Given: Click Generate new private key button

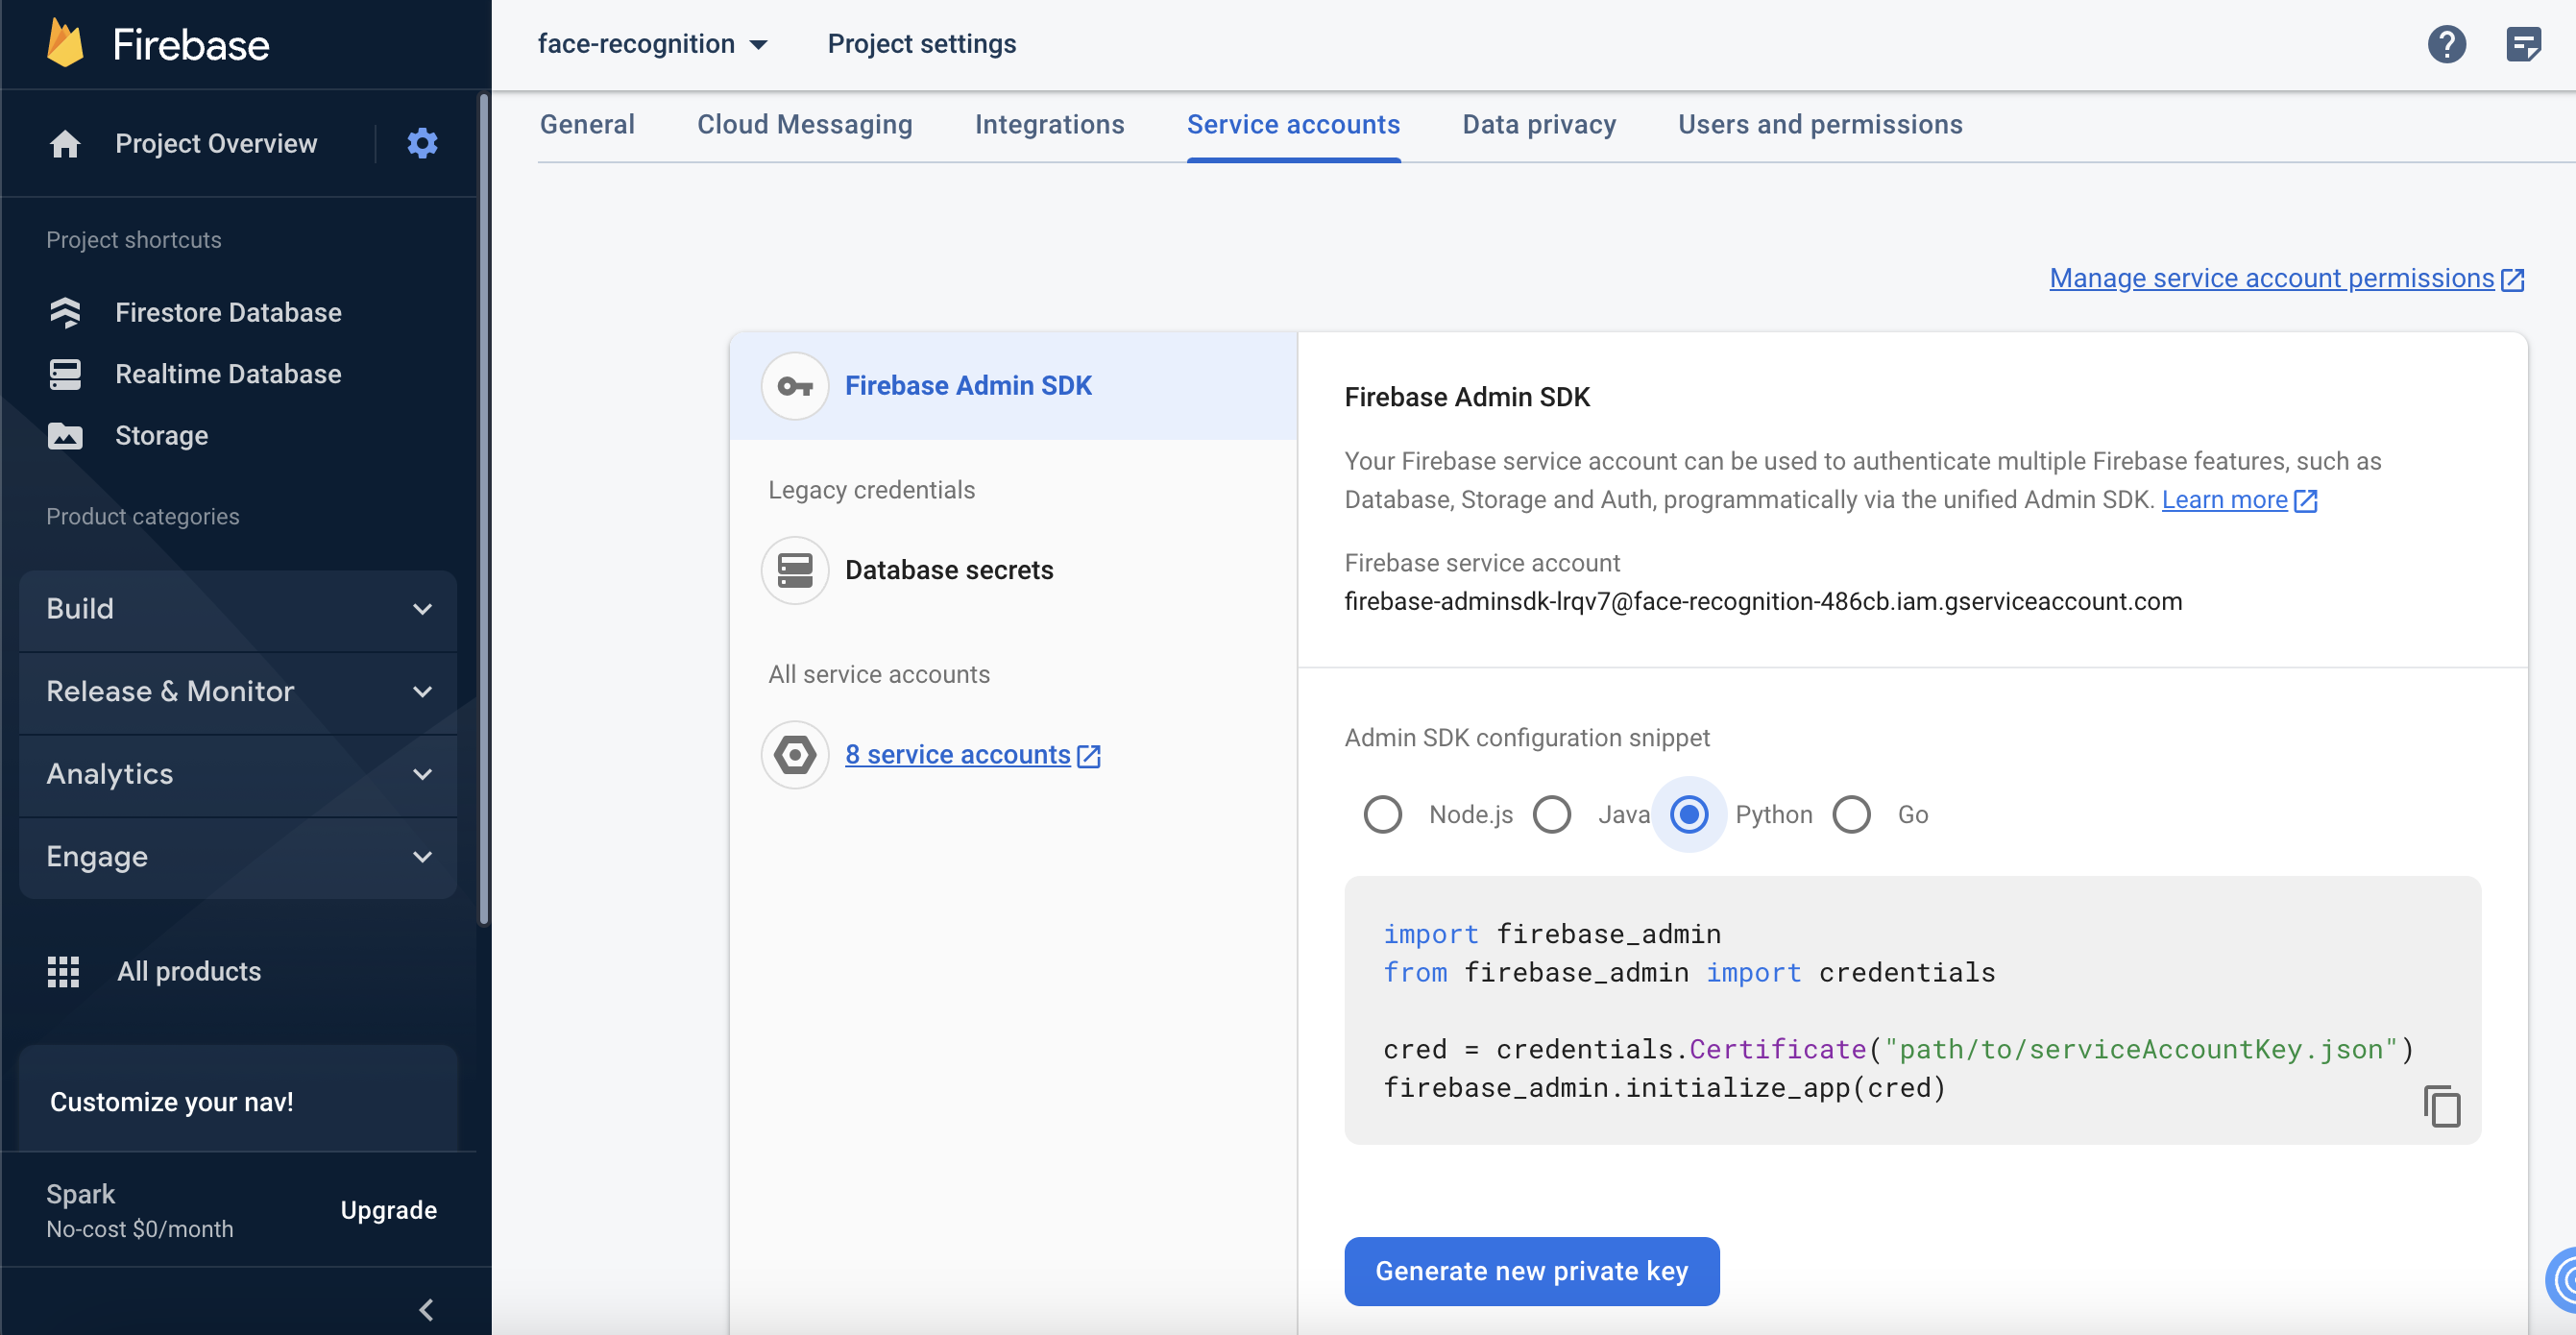Looking at the screenshot, I should (x=1531, y=1271).
